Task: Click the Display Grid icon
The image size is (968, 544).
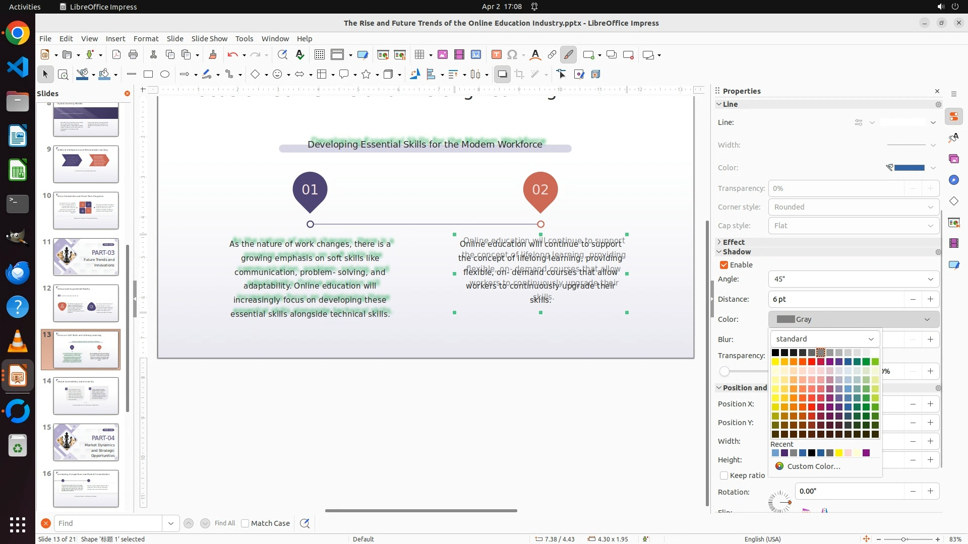Action: point(319,55)
